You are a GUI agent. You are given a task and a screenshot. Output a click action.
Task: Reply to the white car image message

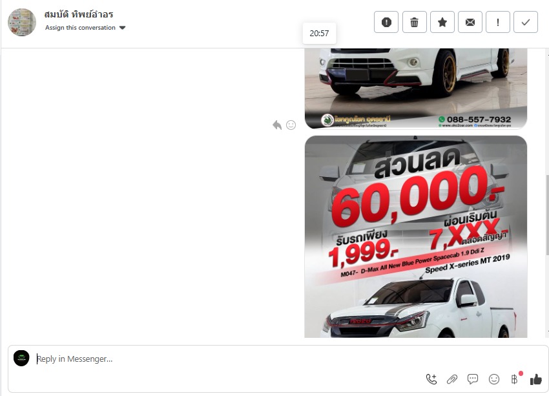[277, 125]
